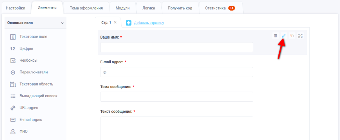Click the "Тема сообщения:" field label
The width and height of the screenshot is (340, 140).
click(116, 87)
